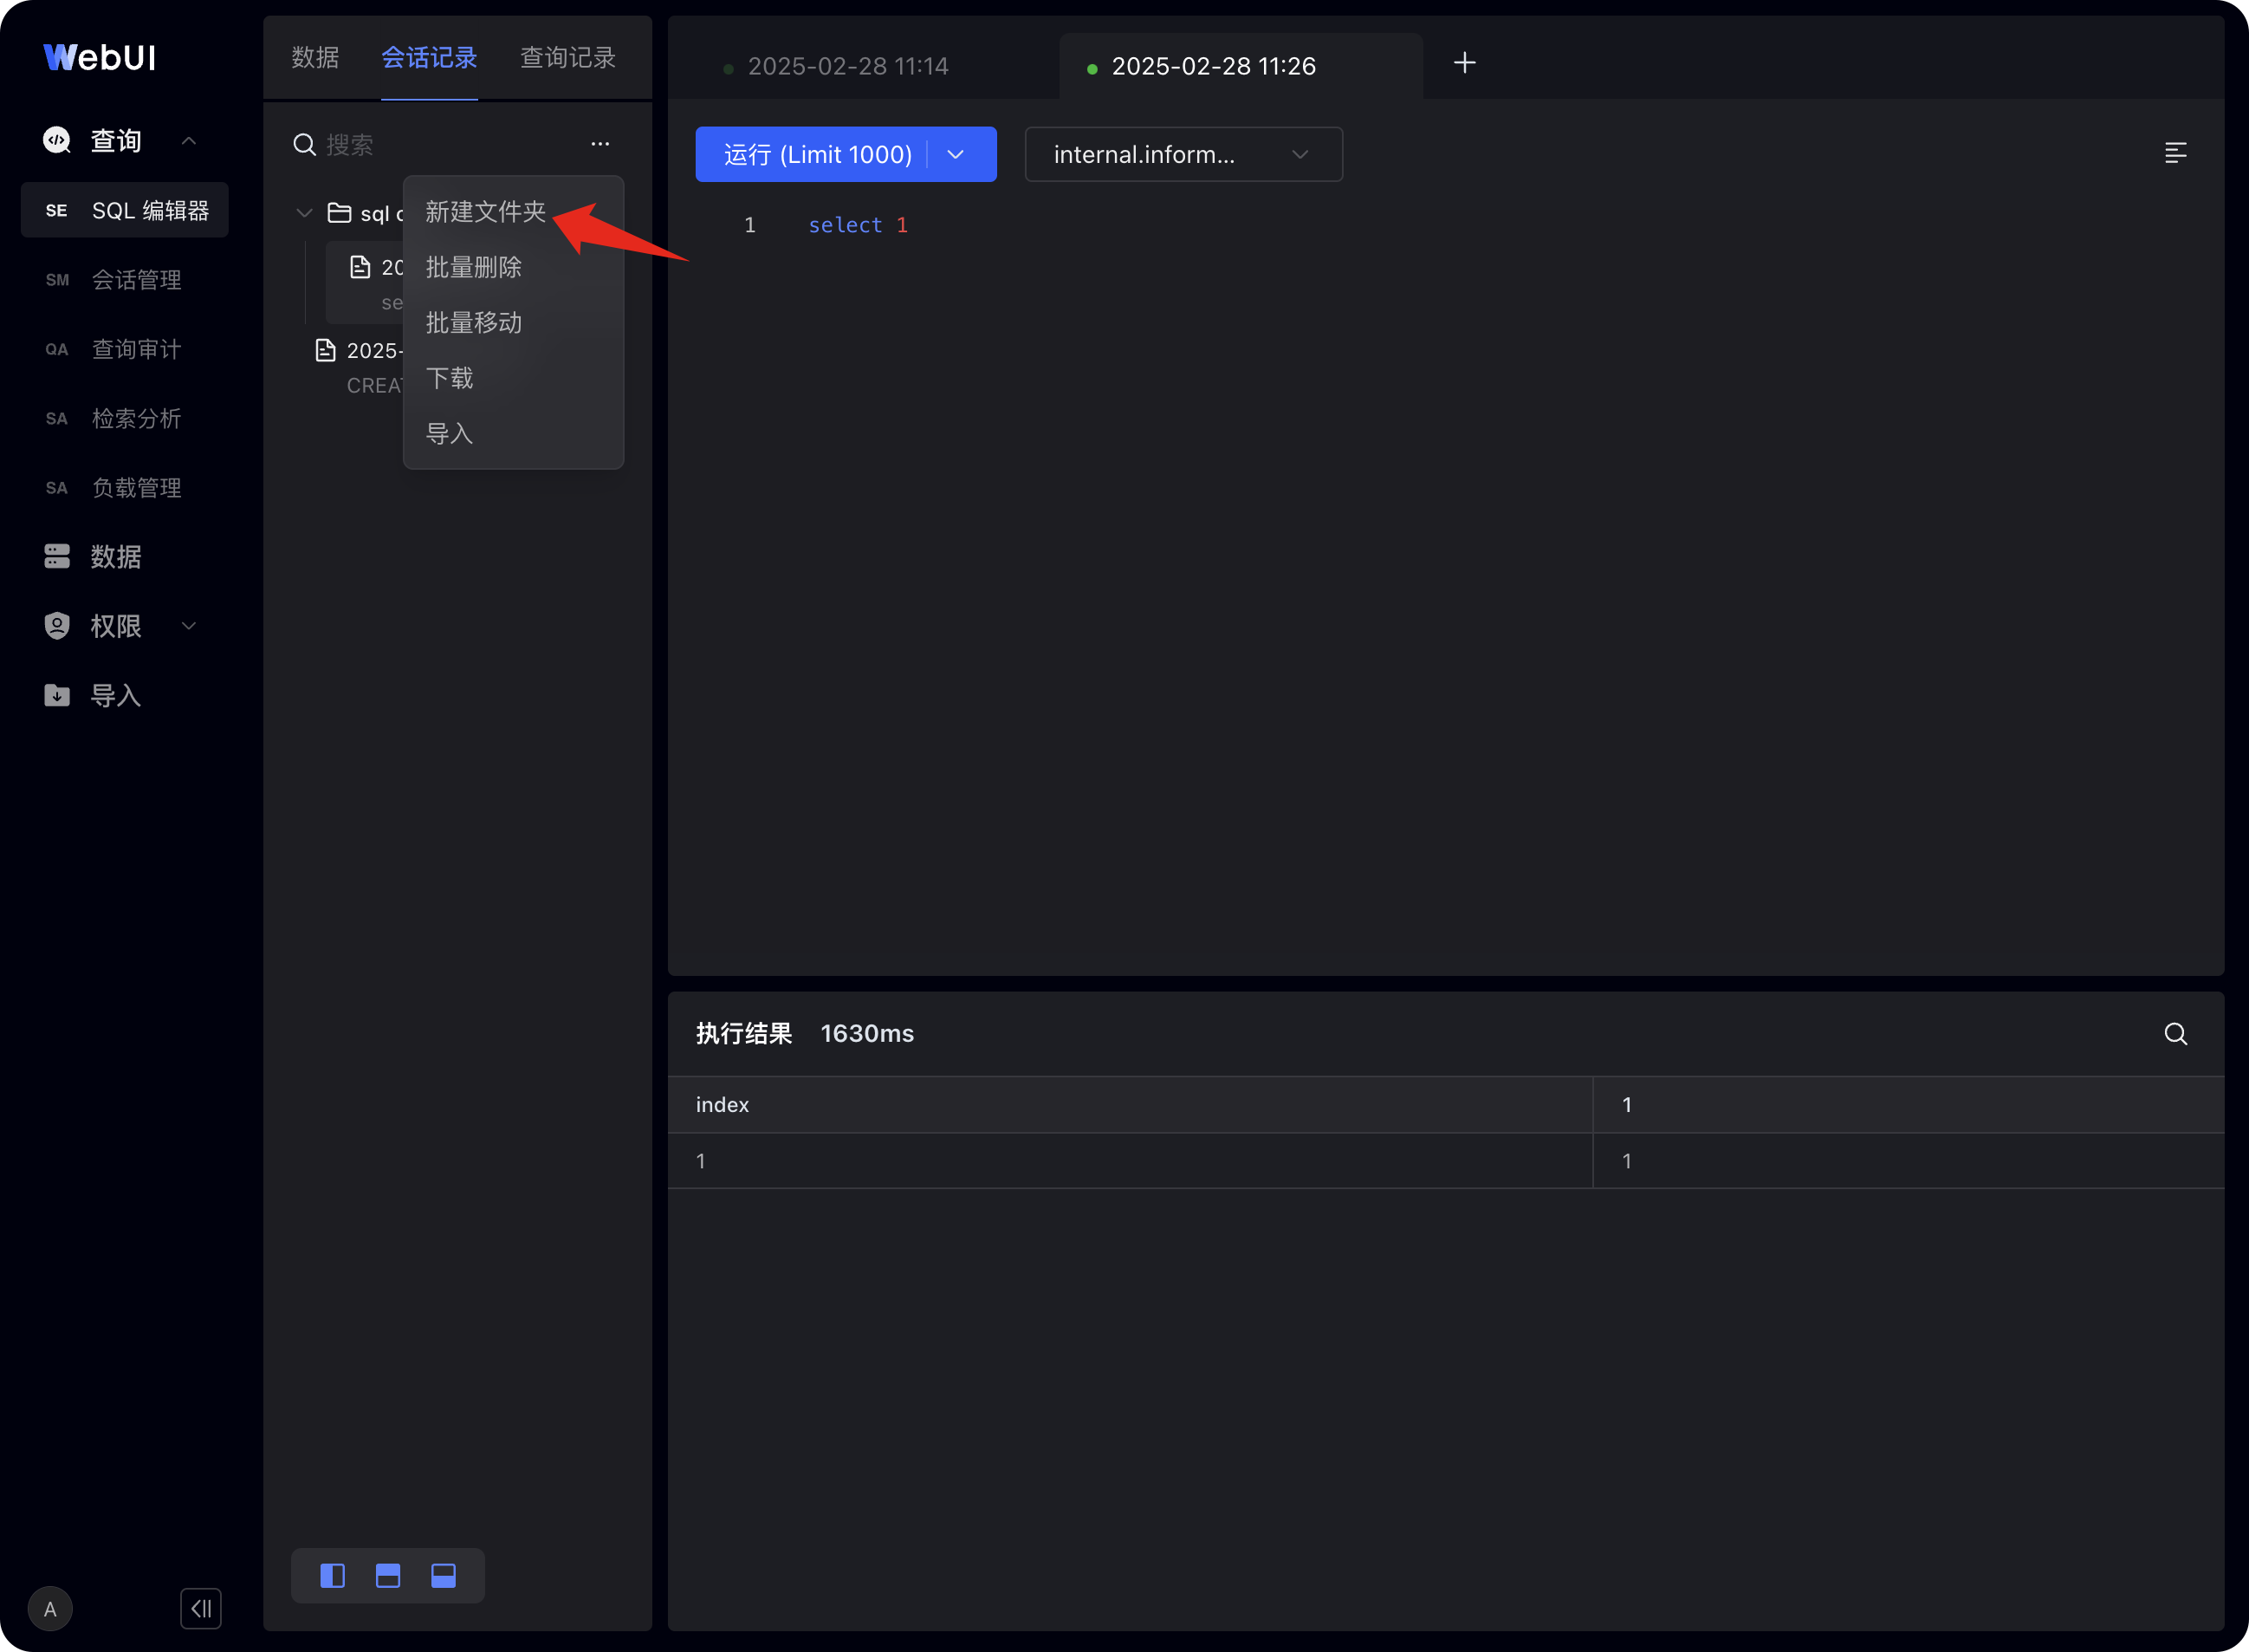This screenshot has width=2249, height=1652.
Task: Click the user avatar A
Action: click(x=50, y=1609)
